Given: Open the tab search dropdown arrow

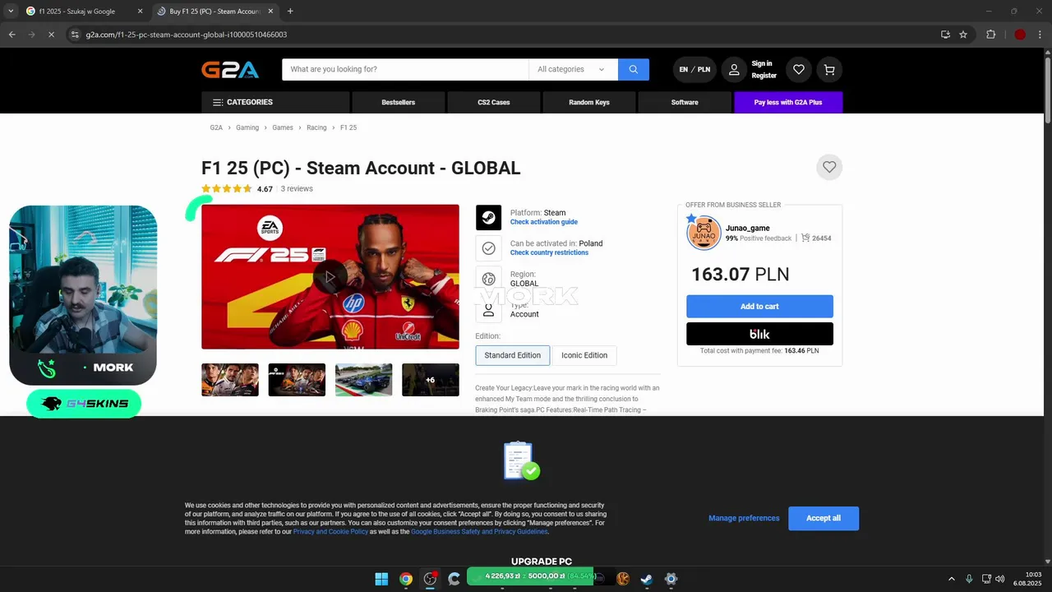Looking at the screenshot, I should tap(10, 12).
